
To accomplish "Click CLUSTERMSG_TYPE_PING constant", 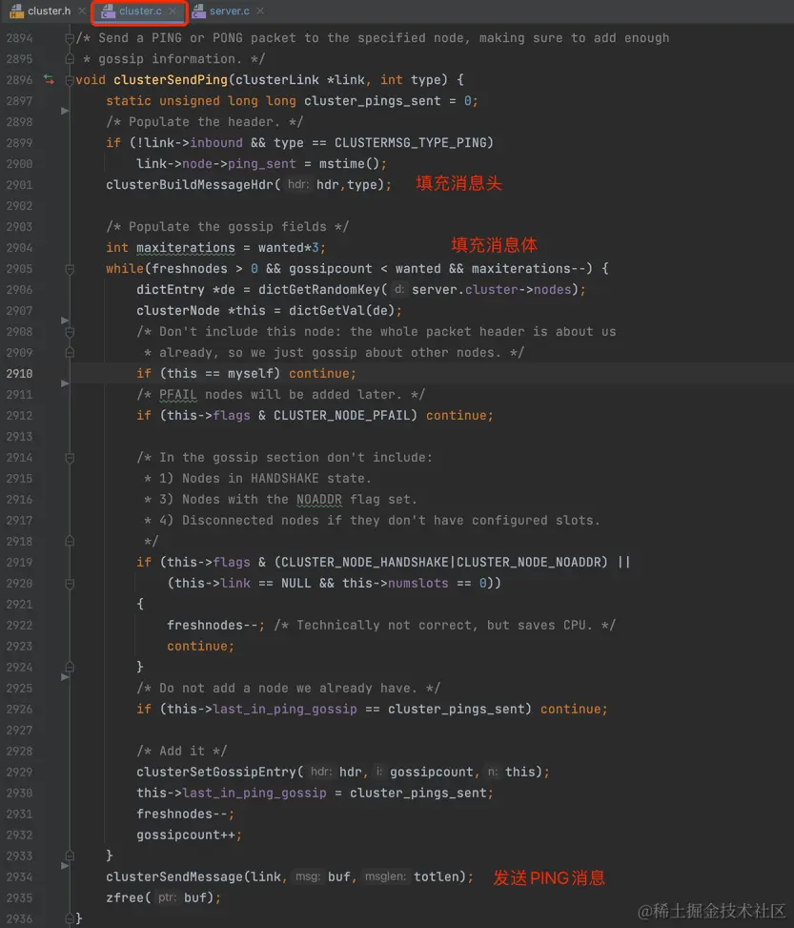I will tap(410, 143).
